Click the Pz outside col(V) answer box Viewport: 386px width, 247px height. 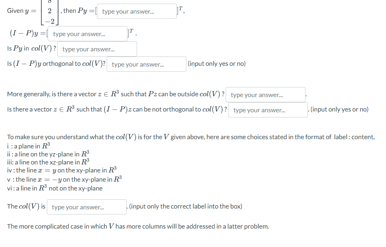pos(265,95)
